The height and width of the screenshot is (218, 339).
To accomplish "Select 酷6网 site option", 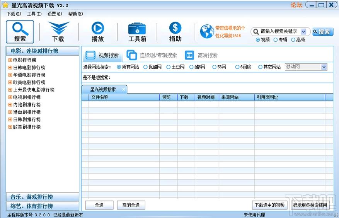I will click(x=191, y=67).
